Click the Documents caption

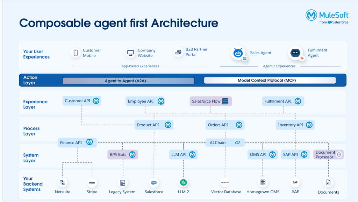328,192
